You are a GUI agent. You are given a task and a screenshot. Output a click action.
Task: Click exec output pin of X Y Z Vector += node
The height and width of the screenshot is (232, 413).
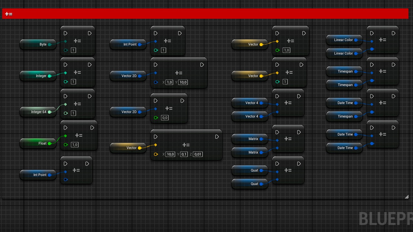(217, 137)
